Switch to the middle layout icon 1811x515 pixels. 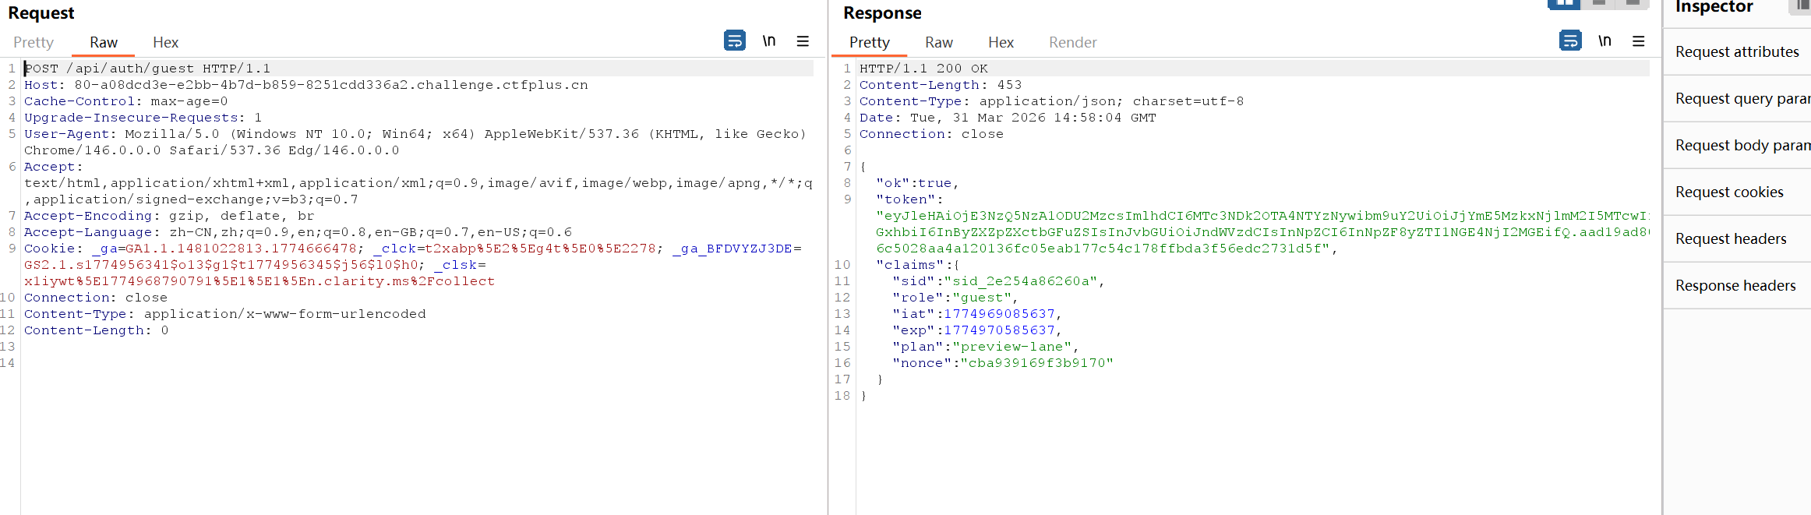coord(1599,4)
